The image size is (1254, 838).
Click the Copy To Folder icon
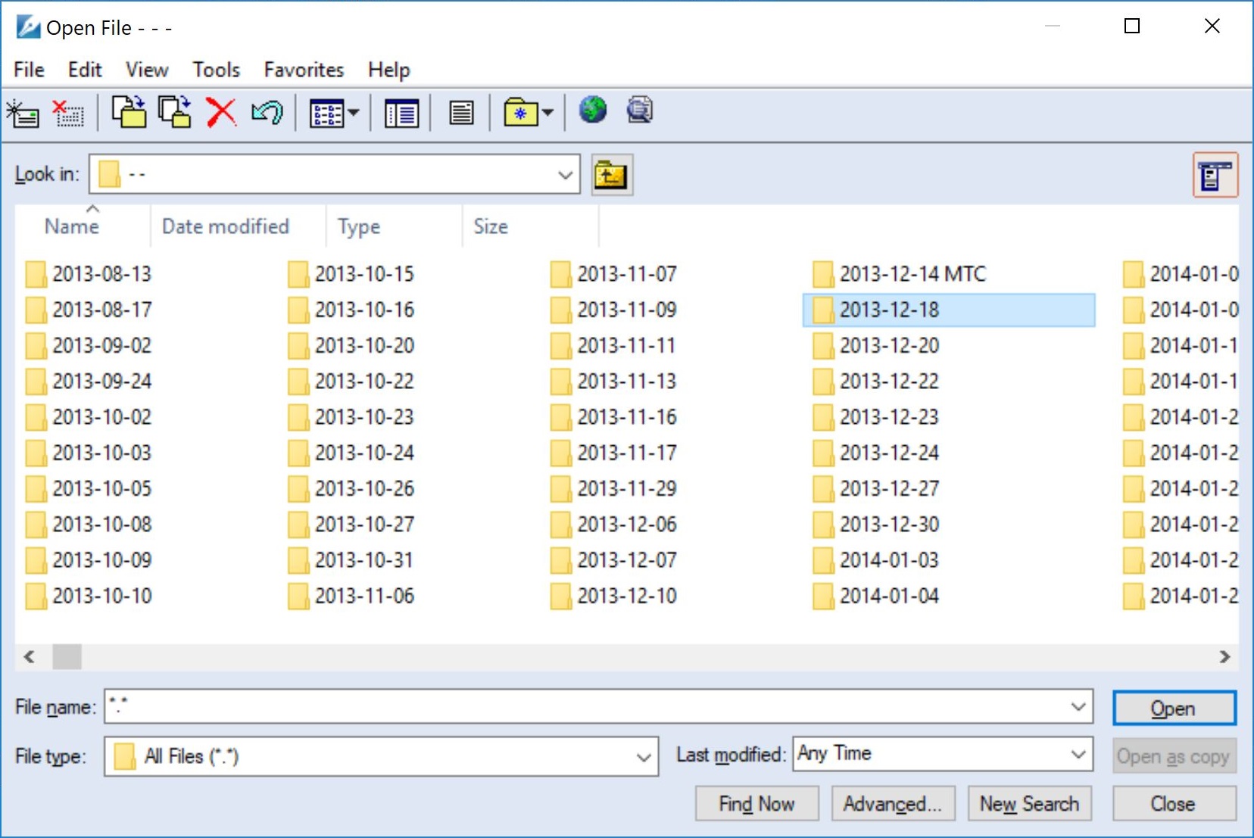pyautogui.click(x=175, y=113)
